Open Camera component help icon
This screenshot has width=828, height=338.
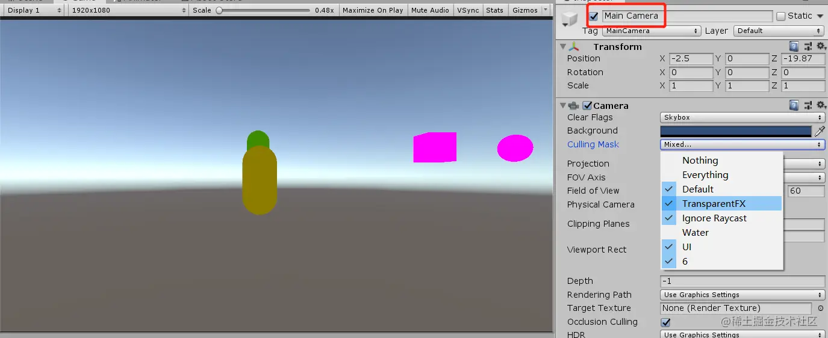[794, 105]
